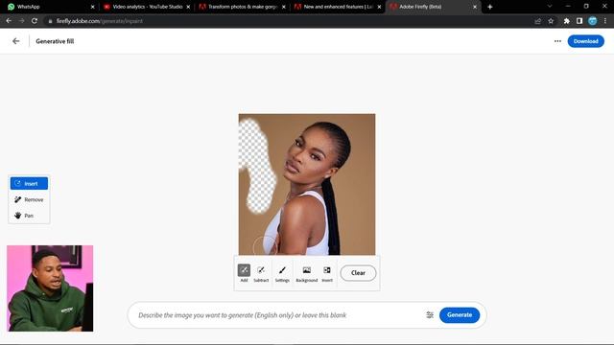This screenshot has height=345, width=614.
Task: Click browser forward arrow
Action: 21,21
